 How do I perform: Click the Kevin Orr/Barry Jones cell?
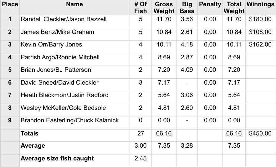[51, 45]
